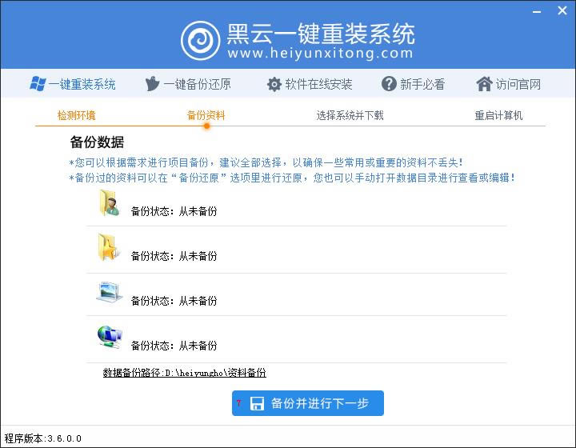Image resolution: width=576 pixels, height=448 pixels.
Task: Click the floppy disk save icon
Action: pyautogui.click(x=257, y=403)
